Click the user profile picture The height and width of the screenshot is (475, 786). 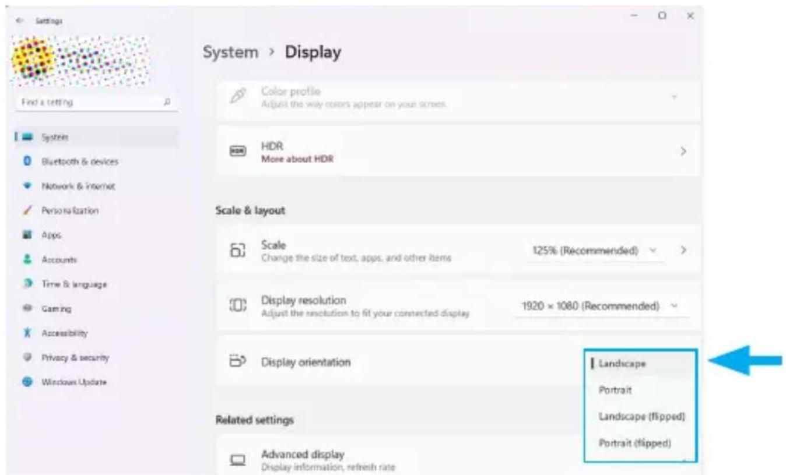pyautogui.click(x=34, y=58)
